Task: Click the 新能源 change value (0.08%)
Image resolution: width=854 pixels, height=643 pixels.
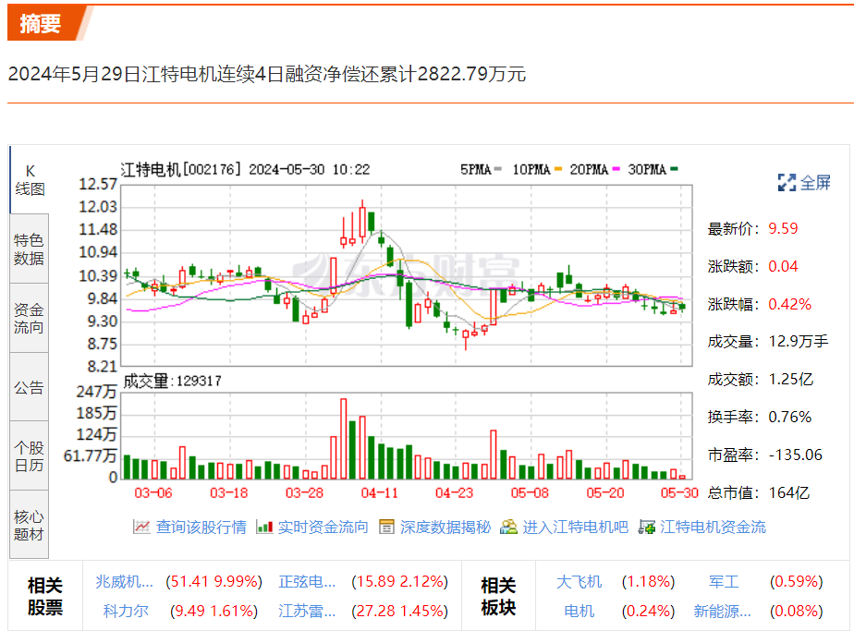Action: [x=797, y=611]
